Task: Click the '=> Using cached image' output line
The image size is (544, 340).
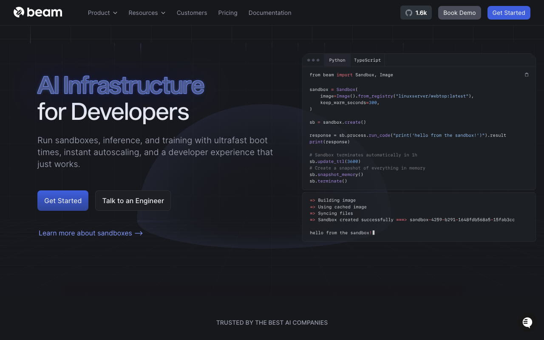Action: [x=338, y=207]
